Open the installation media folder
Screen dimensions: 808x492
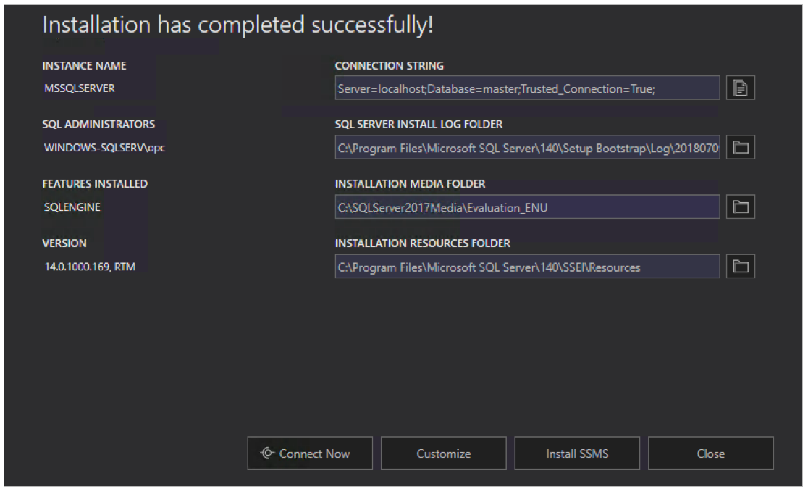tap(741, 207)
